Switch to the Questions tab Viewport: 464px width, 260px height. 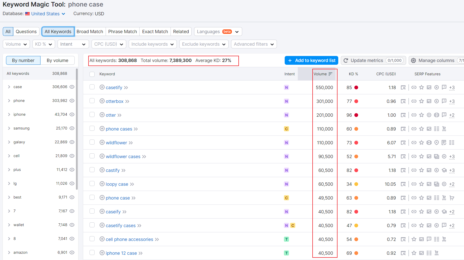(26, 32)
